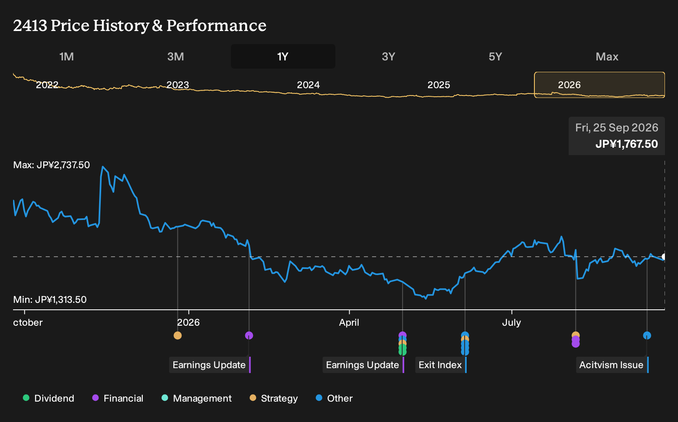Click the green dot at bottom of April event stack
Viewport: 678px width, 422px height.
[403, 353]
